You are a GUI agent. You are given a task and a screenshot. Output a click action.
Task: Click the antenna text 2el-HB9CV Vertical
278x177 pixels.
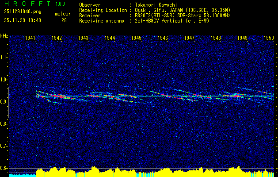(159, 21)
